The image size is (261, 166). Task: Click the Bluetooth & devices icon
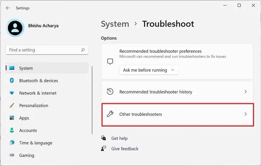[12, 80]
